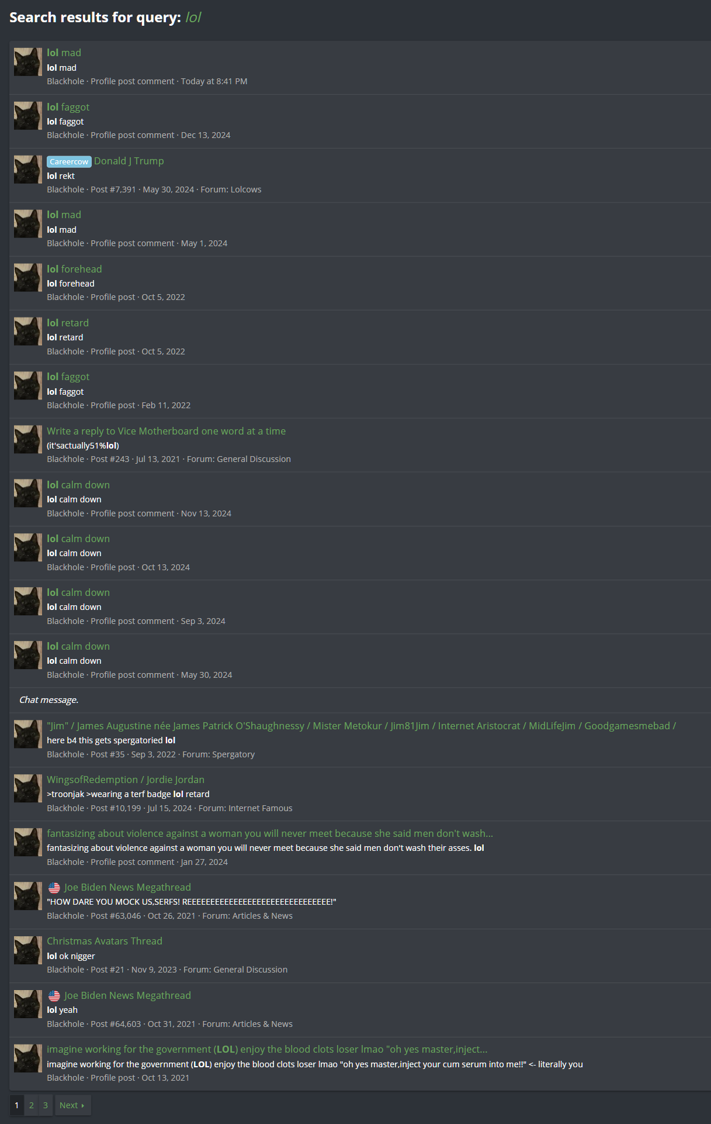Open the Christmas Avatars Thread link
Viewport: 711px width, 1124px height.
coord(105,941)
